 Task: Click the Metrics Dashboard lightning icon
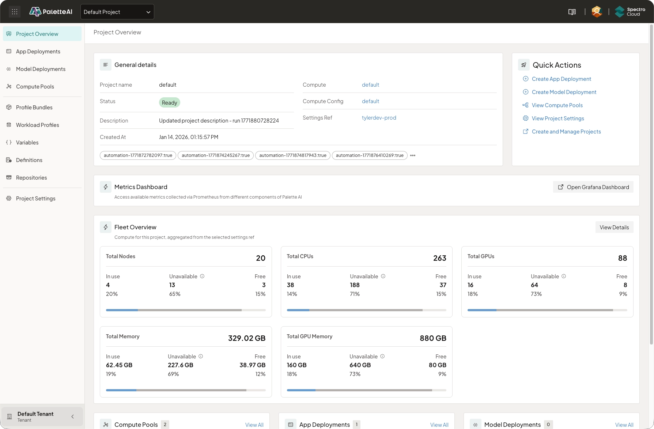tap(106, 187)
